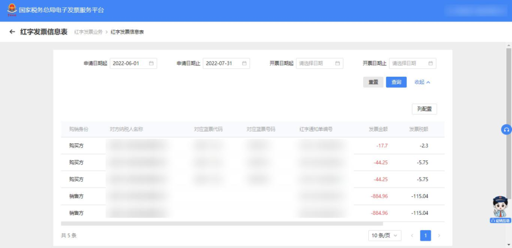Open the calendar icon for 开票日期止
This screenshot has width=512, height=248.
430,63
